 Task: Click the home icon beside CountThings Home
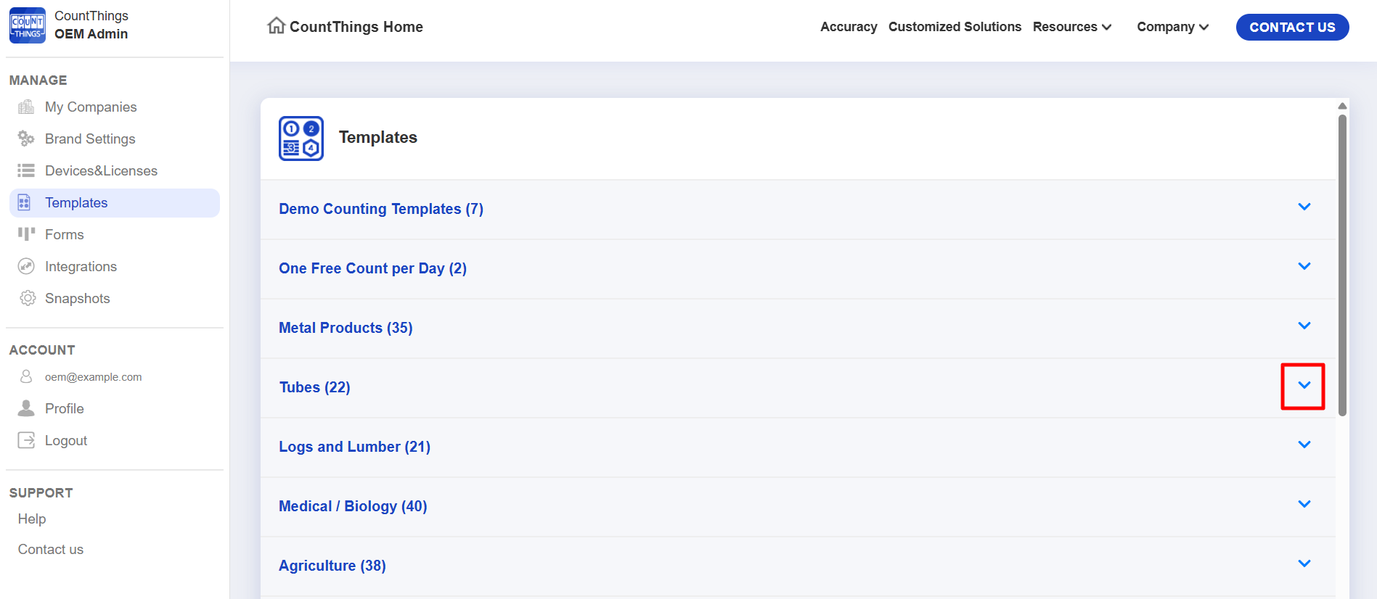coord(276,26)
